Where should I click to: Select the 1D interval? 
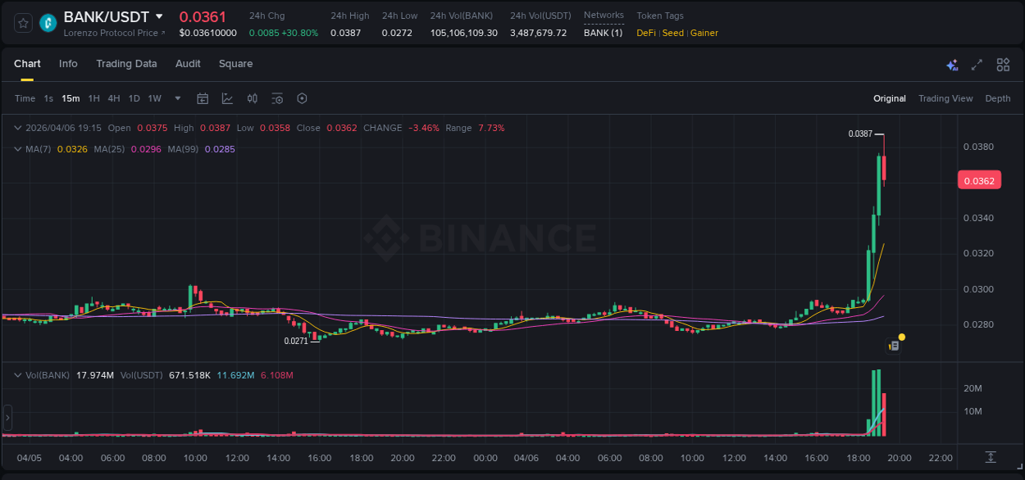(x=134, y=98)
